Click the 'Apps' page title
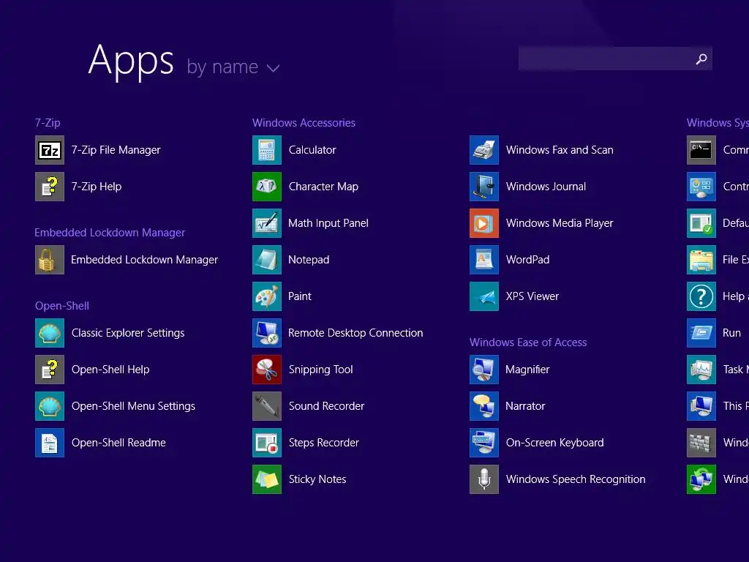This screenshot has width=749, height=562. click(x=131, y=61)
